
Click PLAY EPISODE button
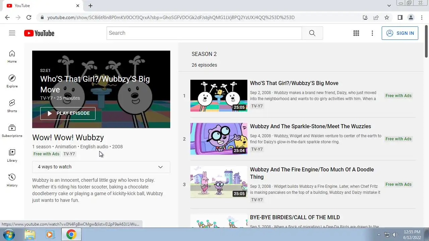click(x=68, y=113)
